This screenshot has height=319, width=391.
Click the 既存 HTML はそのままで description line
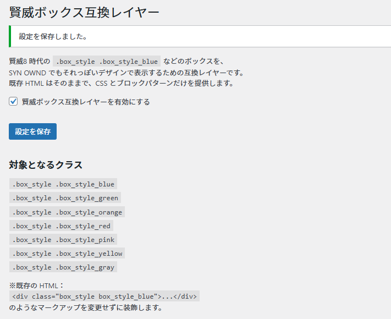pyautogui.click(x=122, y=84)
